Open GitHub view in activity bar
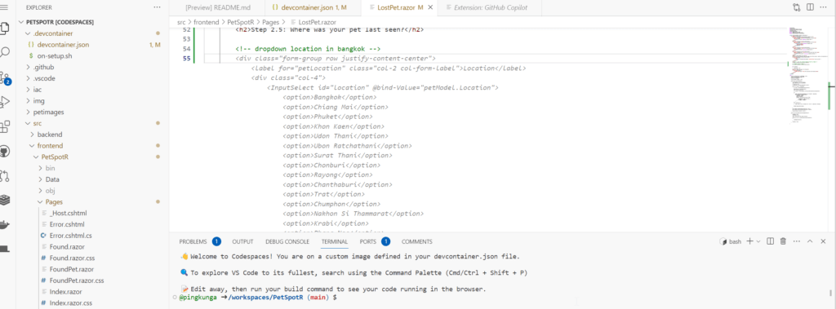The width and height of the screenshot is (836, 309). (5, 152)
